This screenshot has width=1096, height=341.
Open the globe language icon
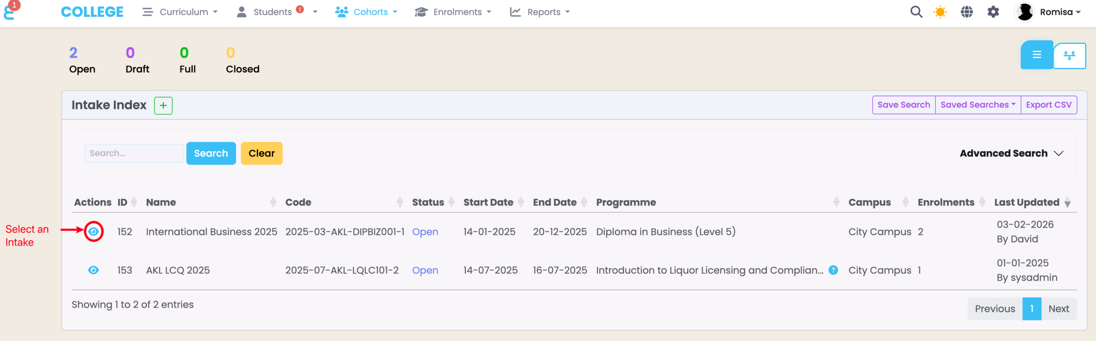(966, 12)
